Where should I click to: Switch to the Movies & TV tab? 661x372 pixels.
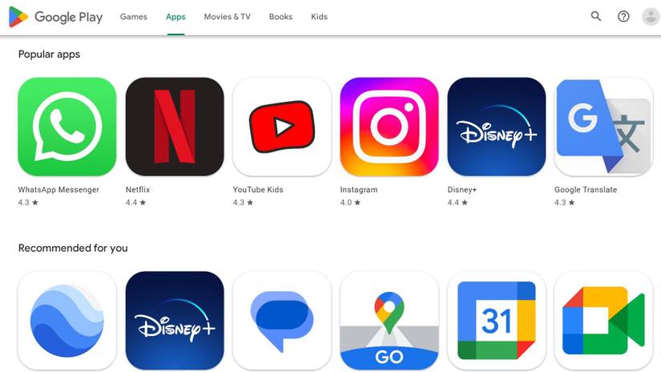pos(228,17)
